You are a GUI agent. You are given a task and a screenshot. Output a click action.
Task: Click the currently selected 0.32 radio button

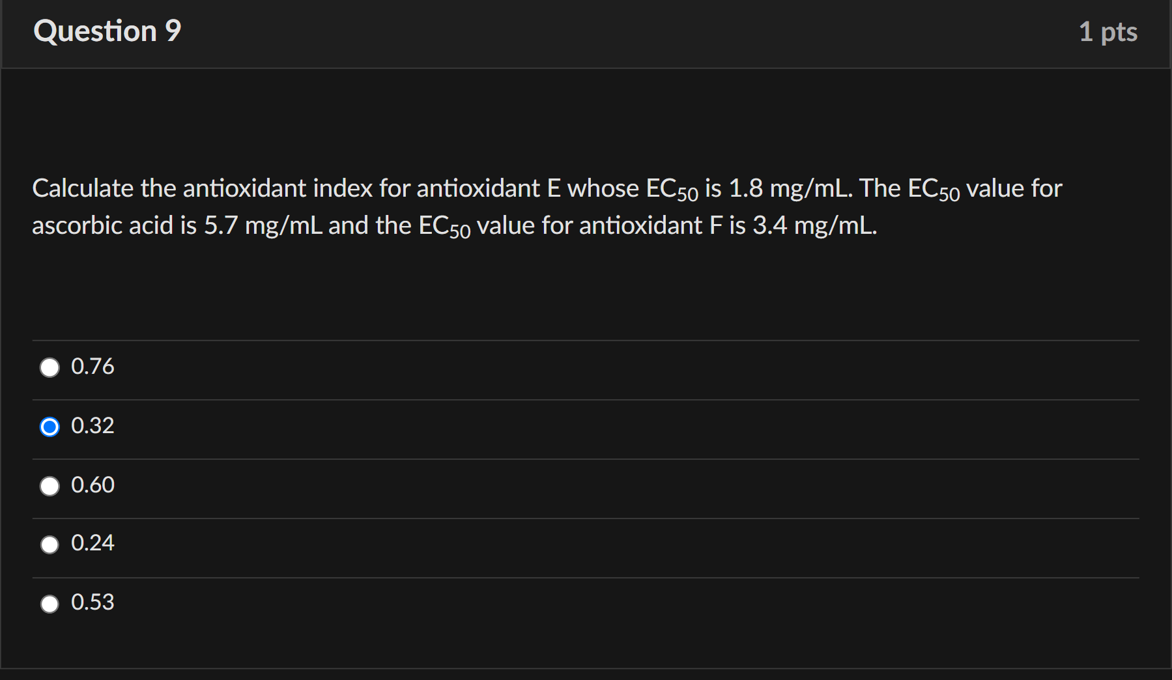pyautogui.click(x=49, y=427)
